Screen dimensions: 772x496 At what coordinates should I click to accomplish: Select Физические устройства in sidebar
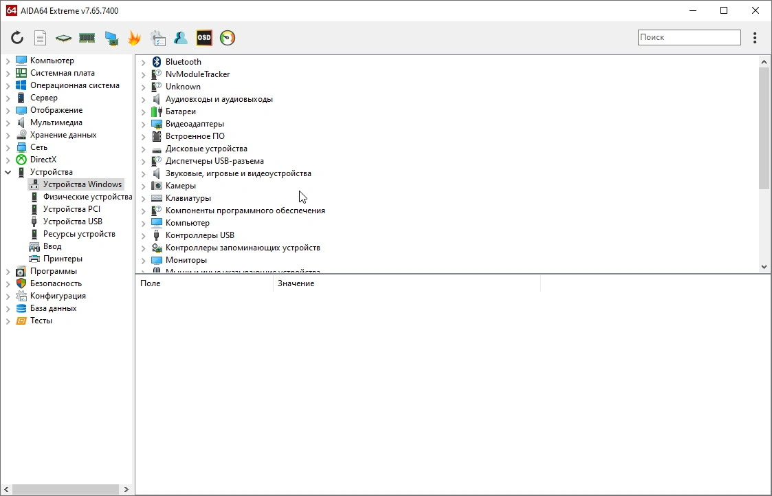tap(87, 197)
